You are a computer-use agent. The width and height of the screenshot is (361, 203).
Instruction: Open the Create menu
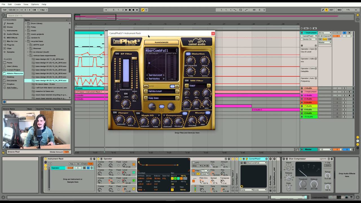(17, 4)
